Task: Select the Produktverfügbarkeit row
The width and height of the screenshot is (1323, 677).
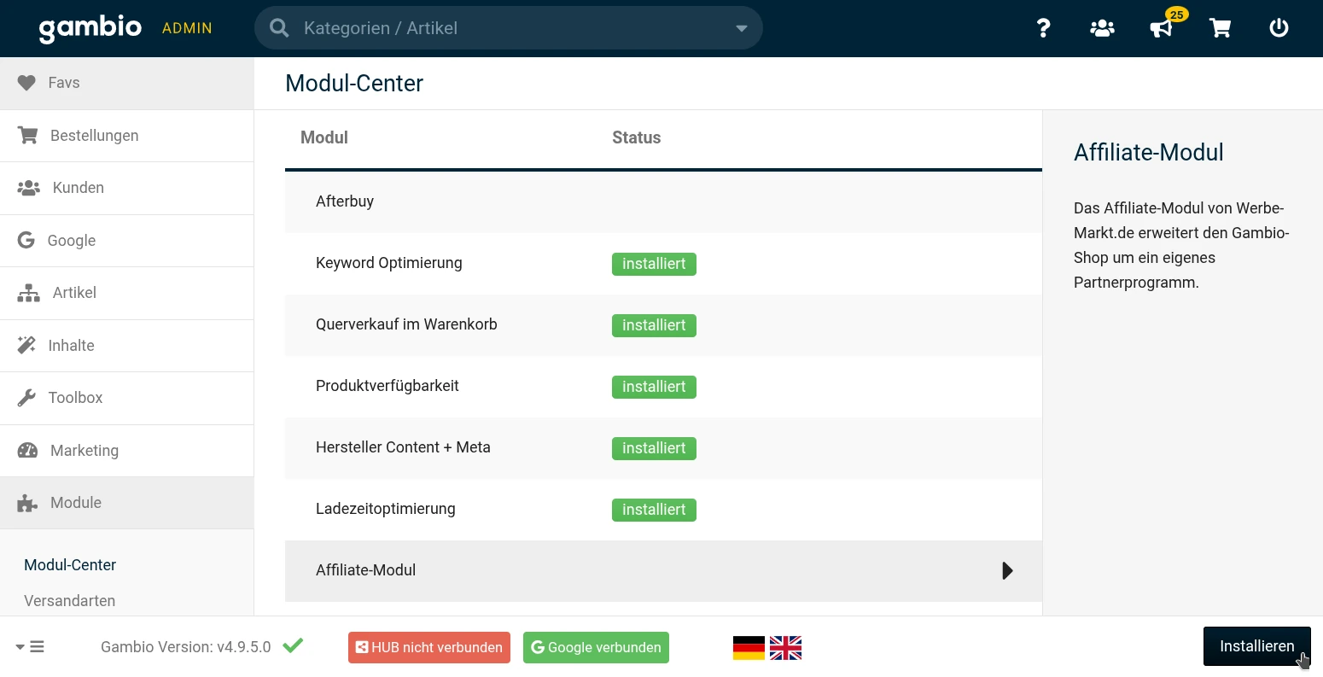Action: pyautogui.click(x=663, y=386)
